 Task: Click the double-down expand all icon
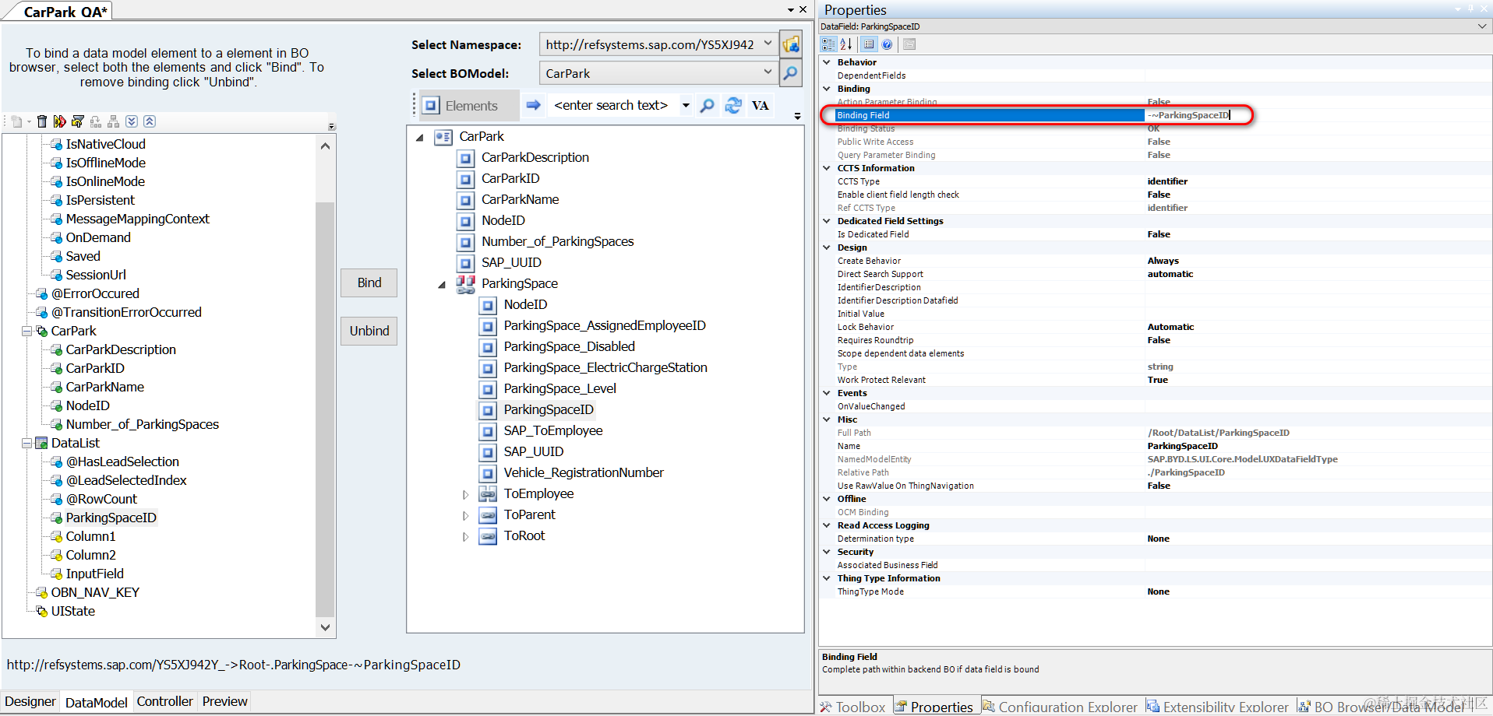[x=132, y=121]
